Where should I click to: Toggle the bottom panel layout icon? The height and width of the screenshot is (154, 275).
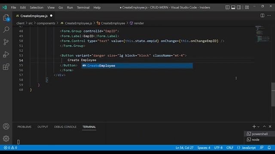(x=233, y=7)
